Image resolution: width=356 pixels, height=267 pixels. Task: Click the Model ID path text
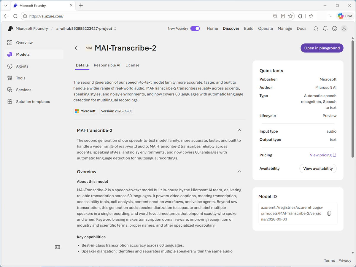[292, 213]
